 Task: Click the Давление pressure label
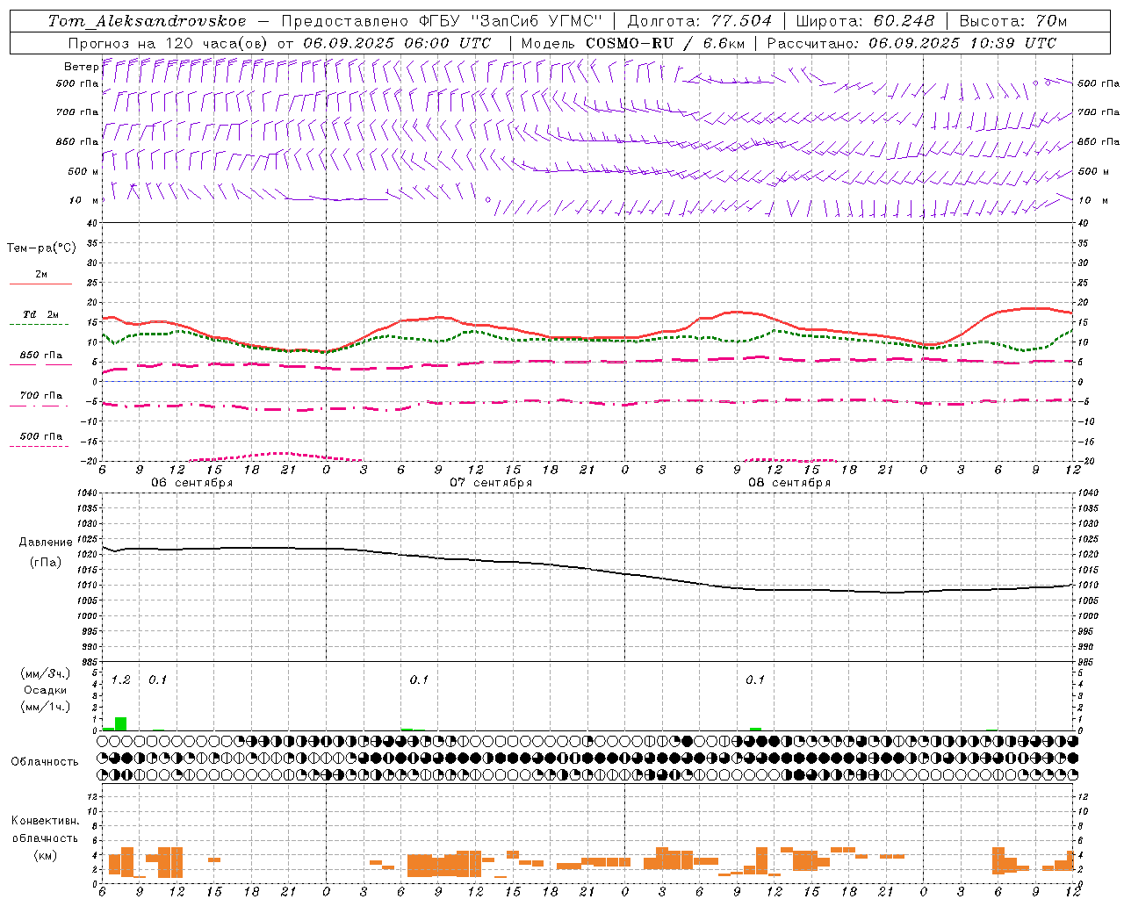[x=46, y=543]
